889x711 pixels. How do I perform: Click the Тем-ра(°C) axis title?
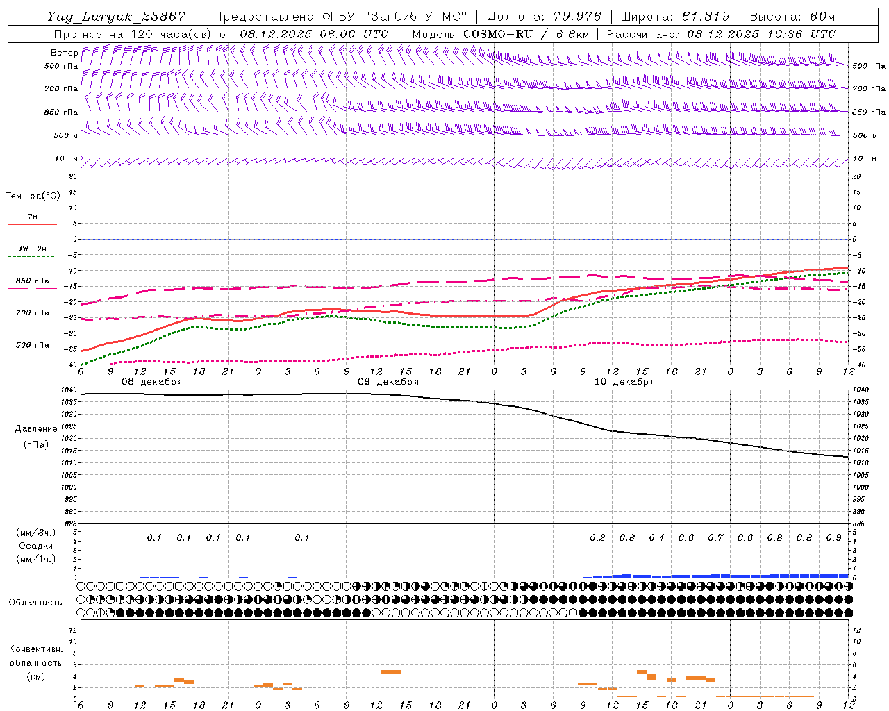(33, 196)
